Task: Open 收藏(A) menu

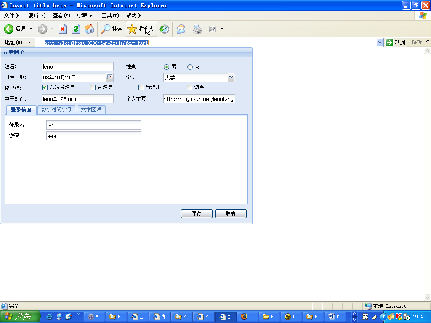Action: pos(86,16)
